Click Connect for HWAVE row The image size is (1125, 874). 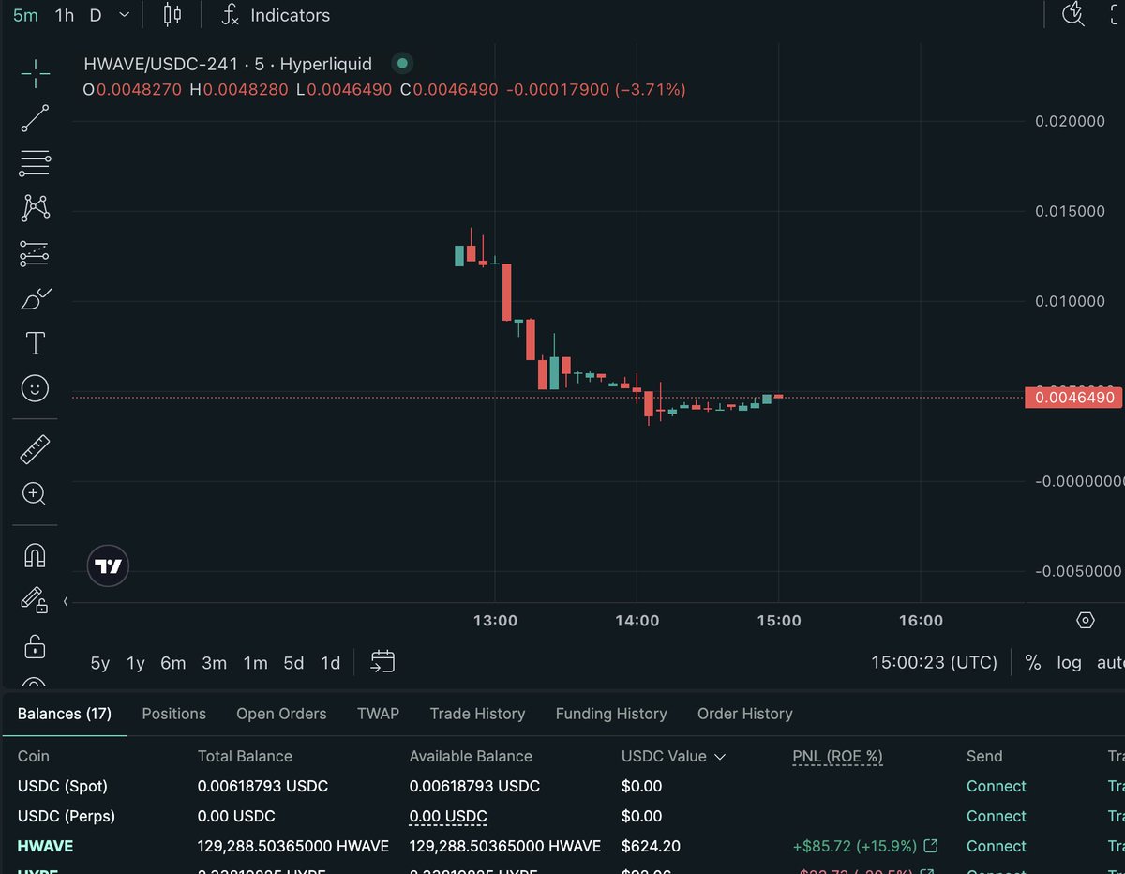pos(997,846)
